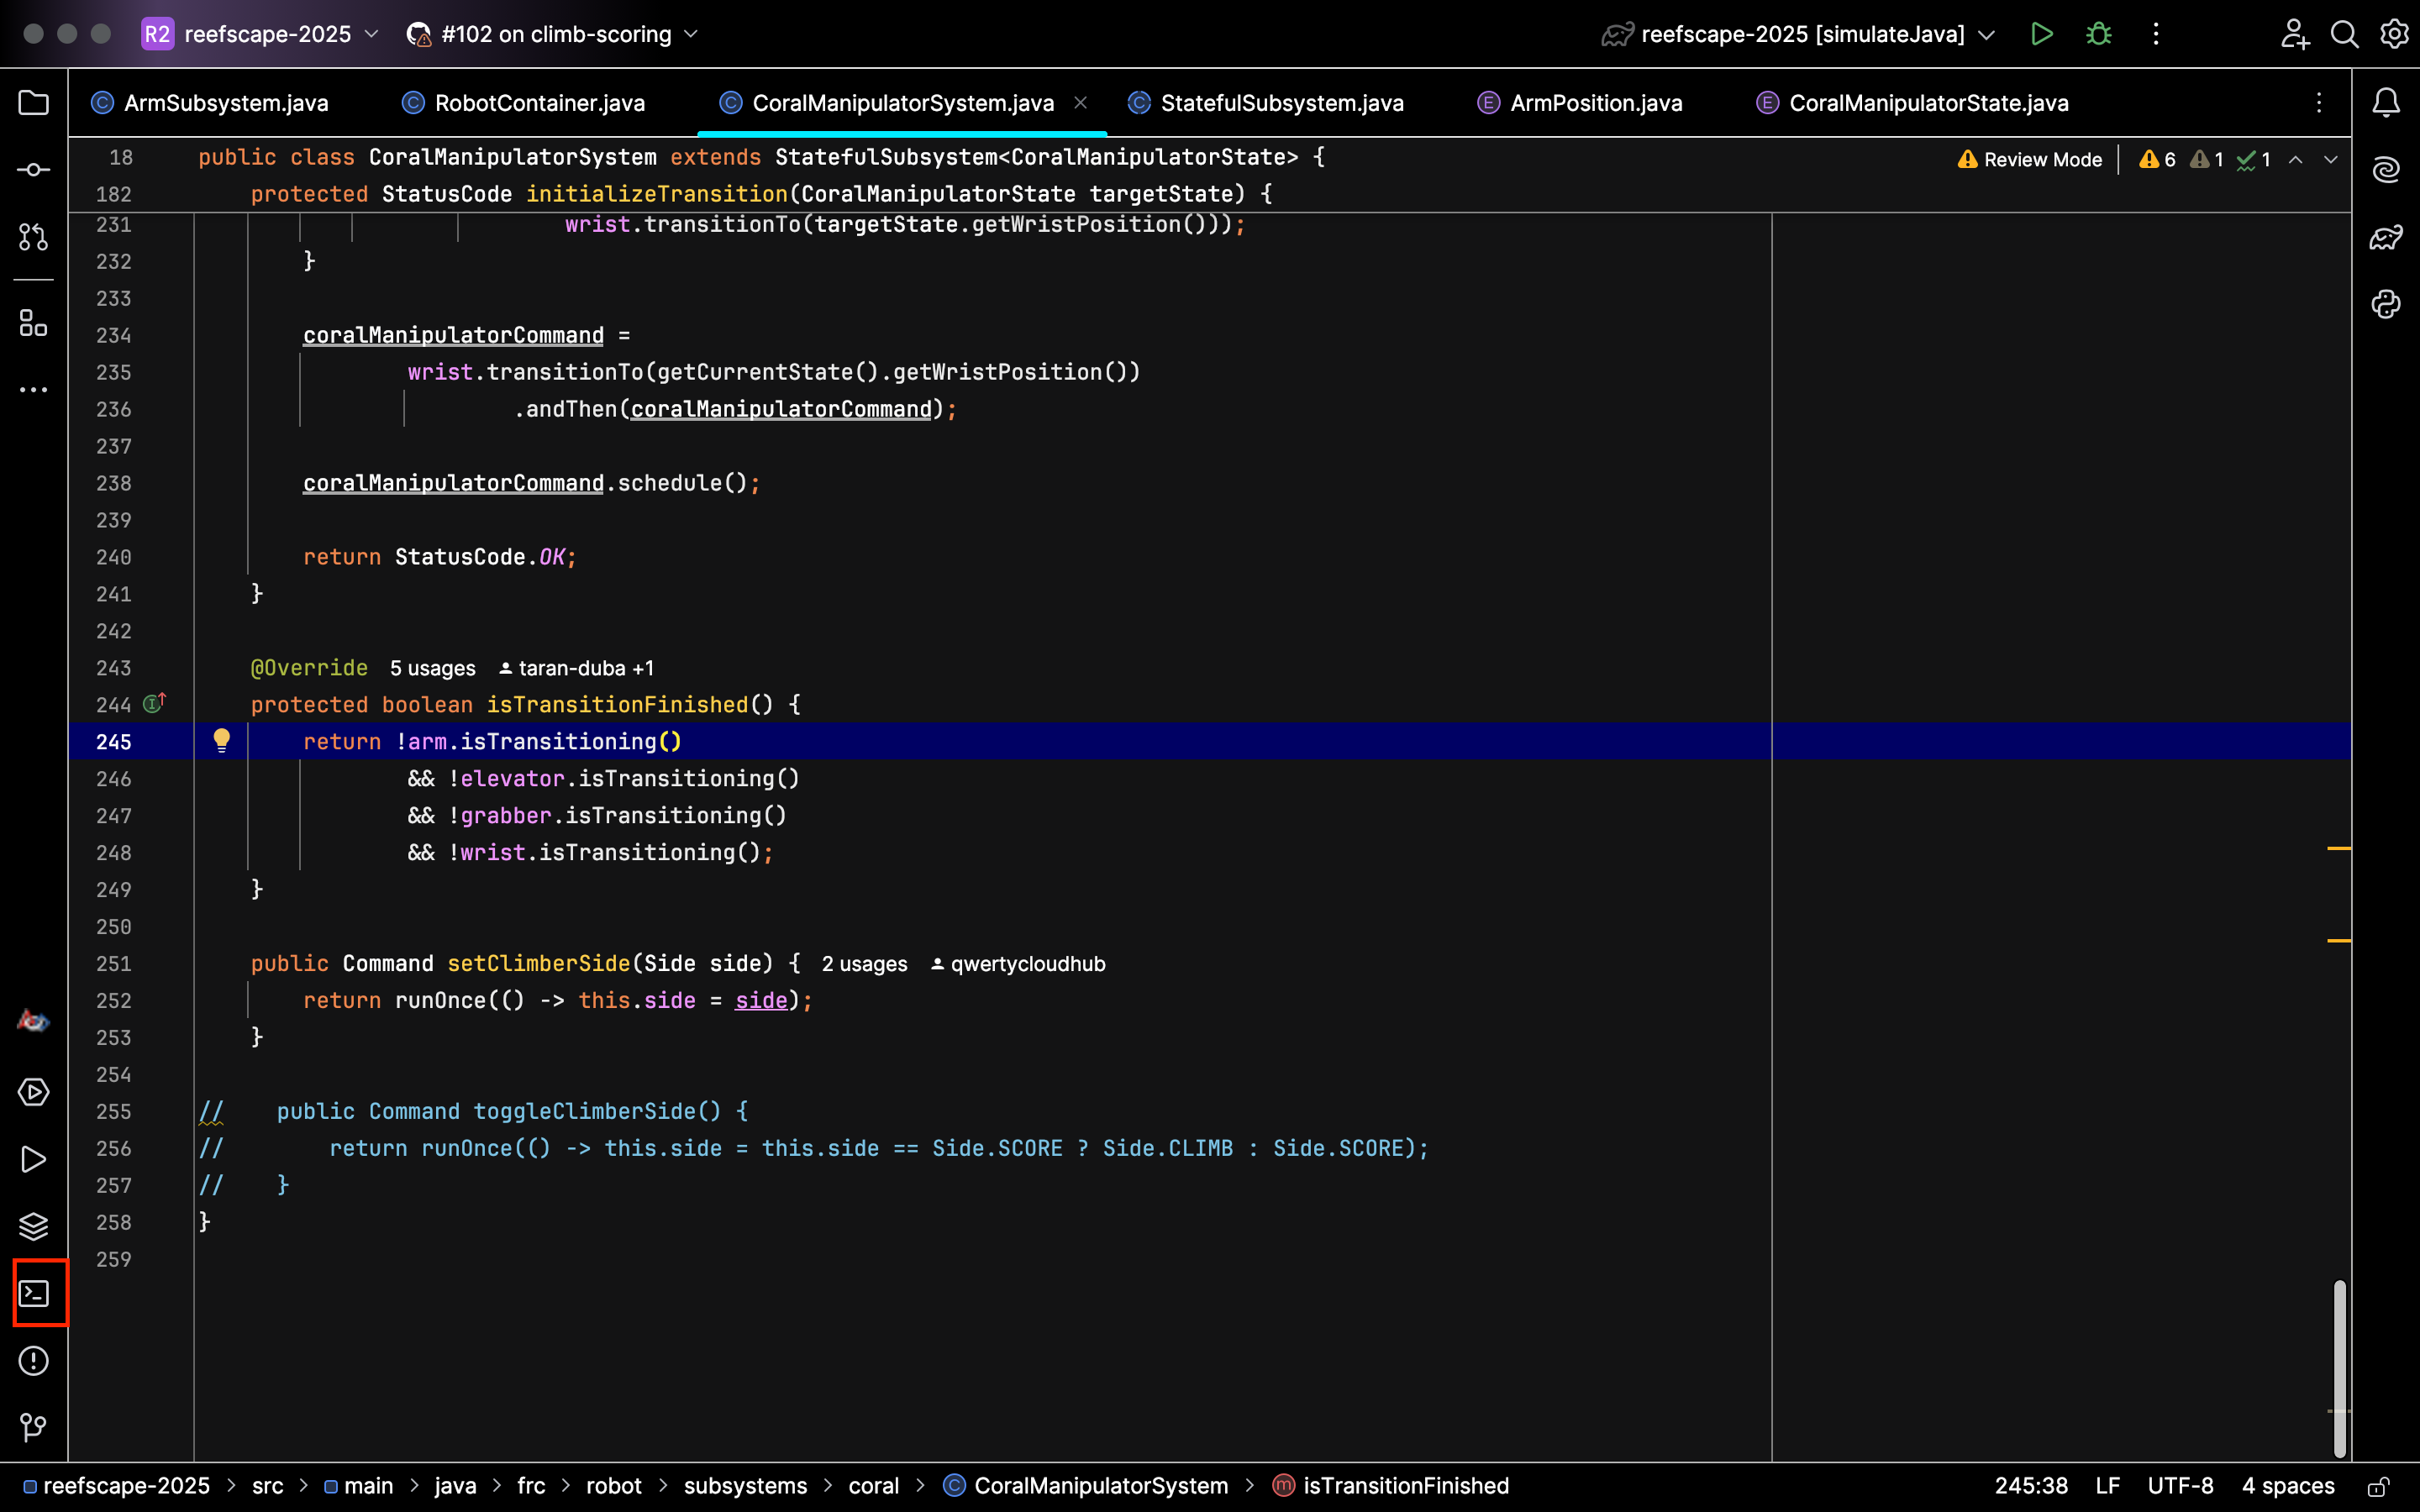Open the Structure tool window
The height and width of the screenshot is (1512, 2420).
pyautogui.click(x=33, y=323)
